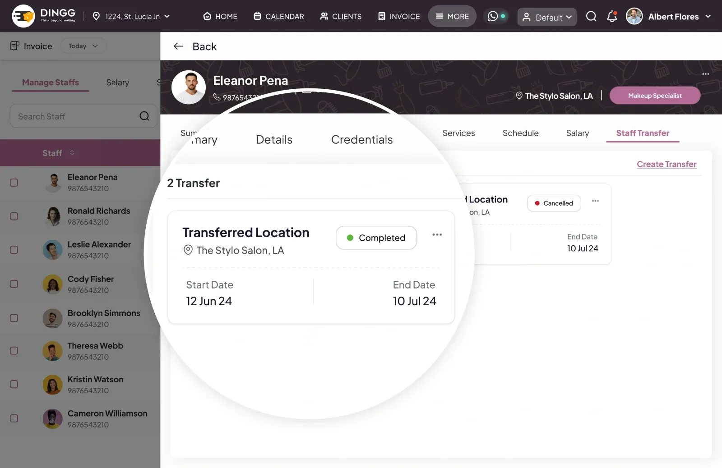Click Cody Fisher's avatar in staff list
Image resolution: width=722 pixels, height=468 pixels.
tap(53, 284)
